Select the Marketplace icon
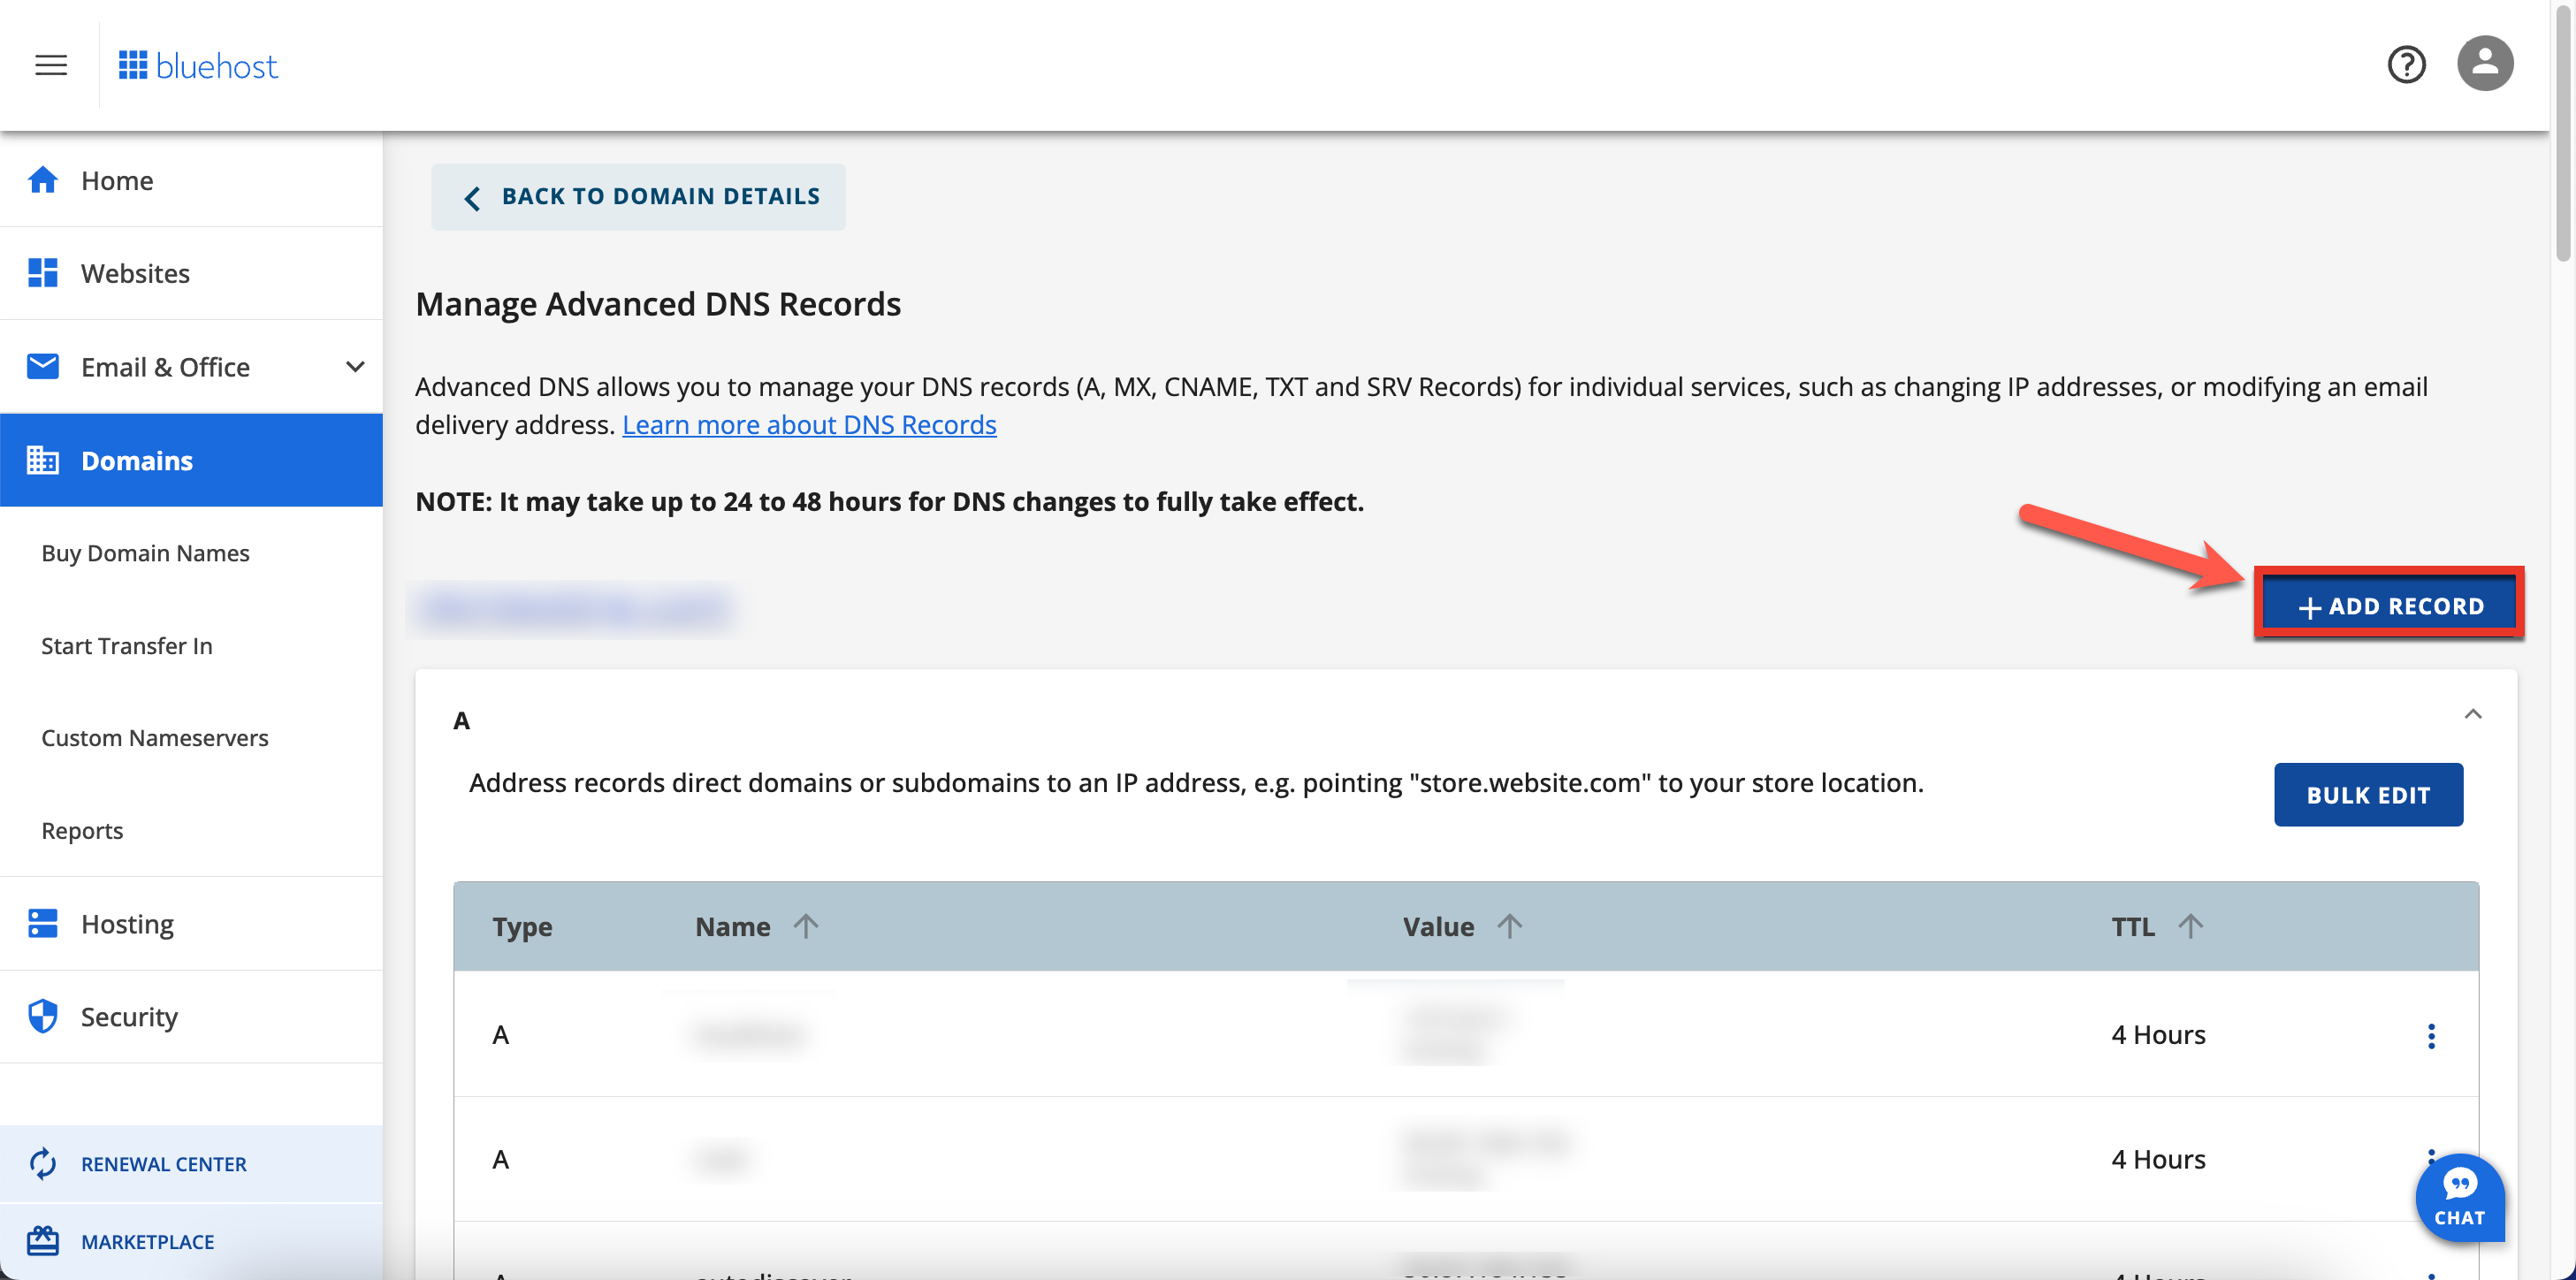This screenshot has height=1280, width=2576. coord(44,1241)
